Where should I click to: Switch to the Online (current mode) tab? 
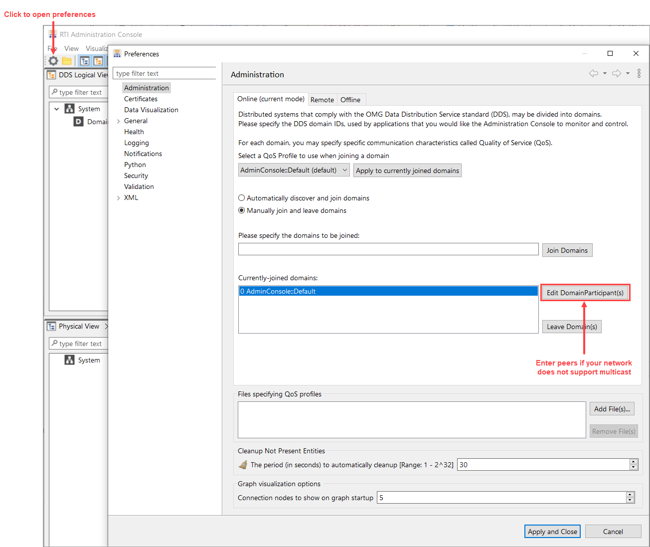tap(271, 99)
